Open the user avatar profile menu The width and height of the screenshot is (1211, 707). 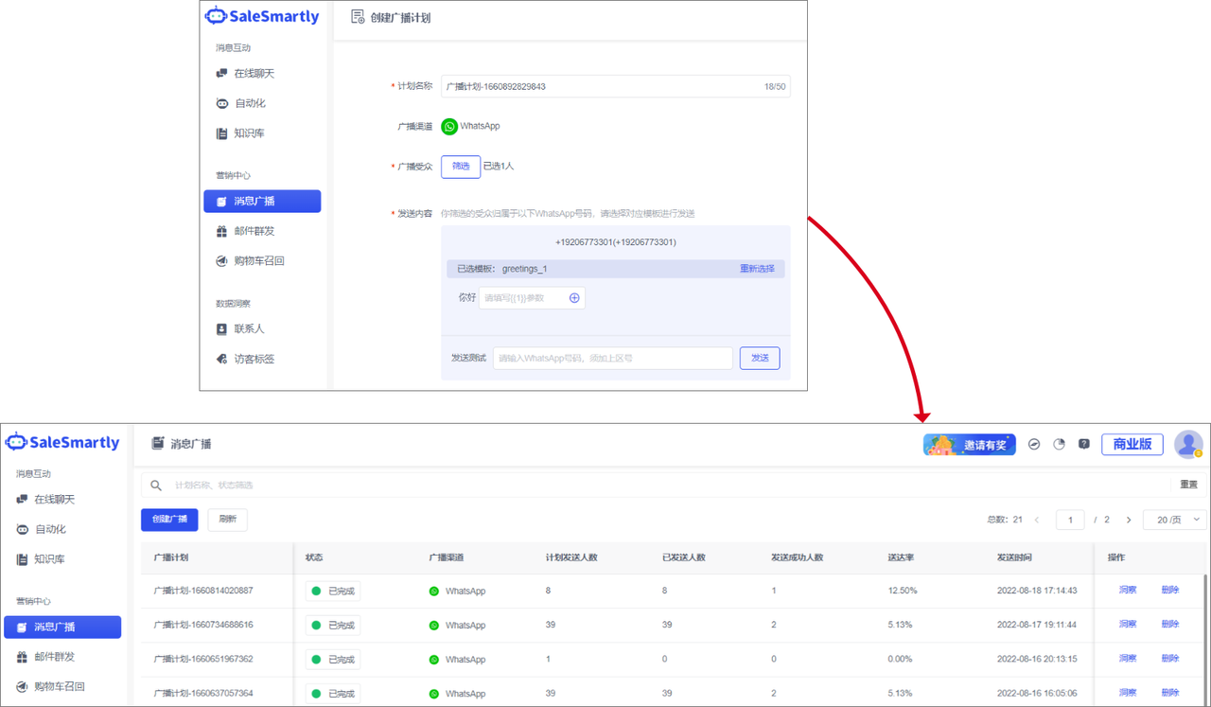(1188, 444)
